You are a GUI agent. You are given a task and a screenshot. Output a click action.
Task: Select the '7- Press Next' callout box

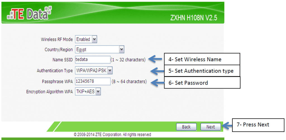click(258, 125)
